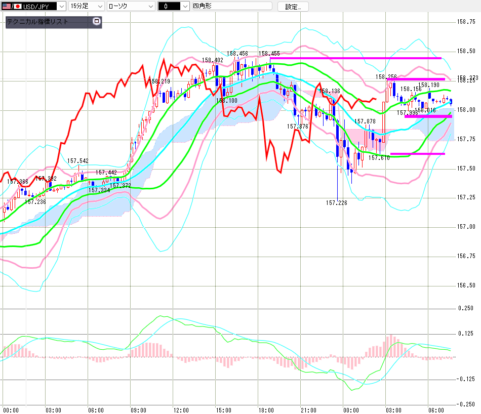Click the 157.372 price label
The height and width of the screenshot is (414, 481).
click(x=121, y=186)
